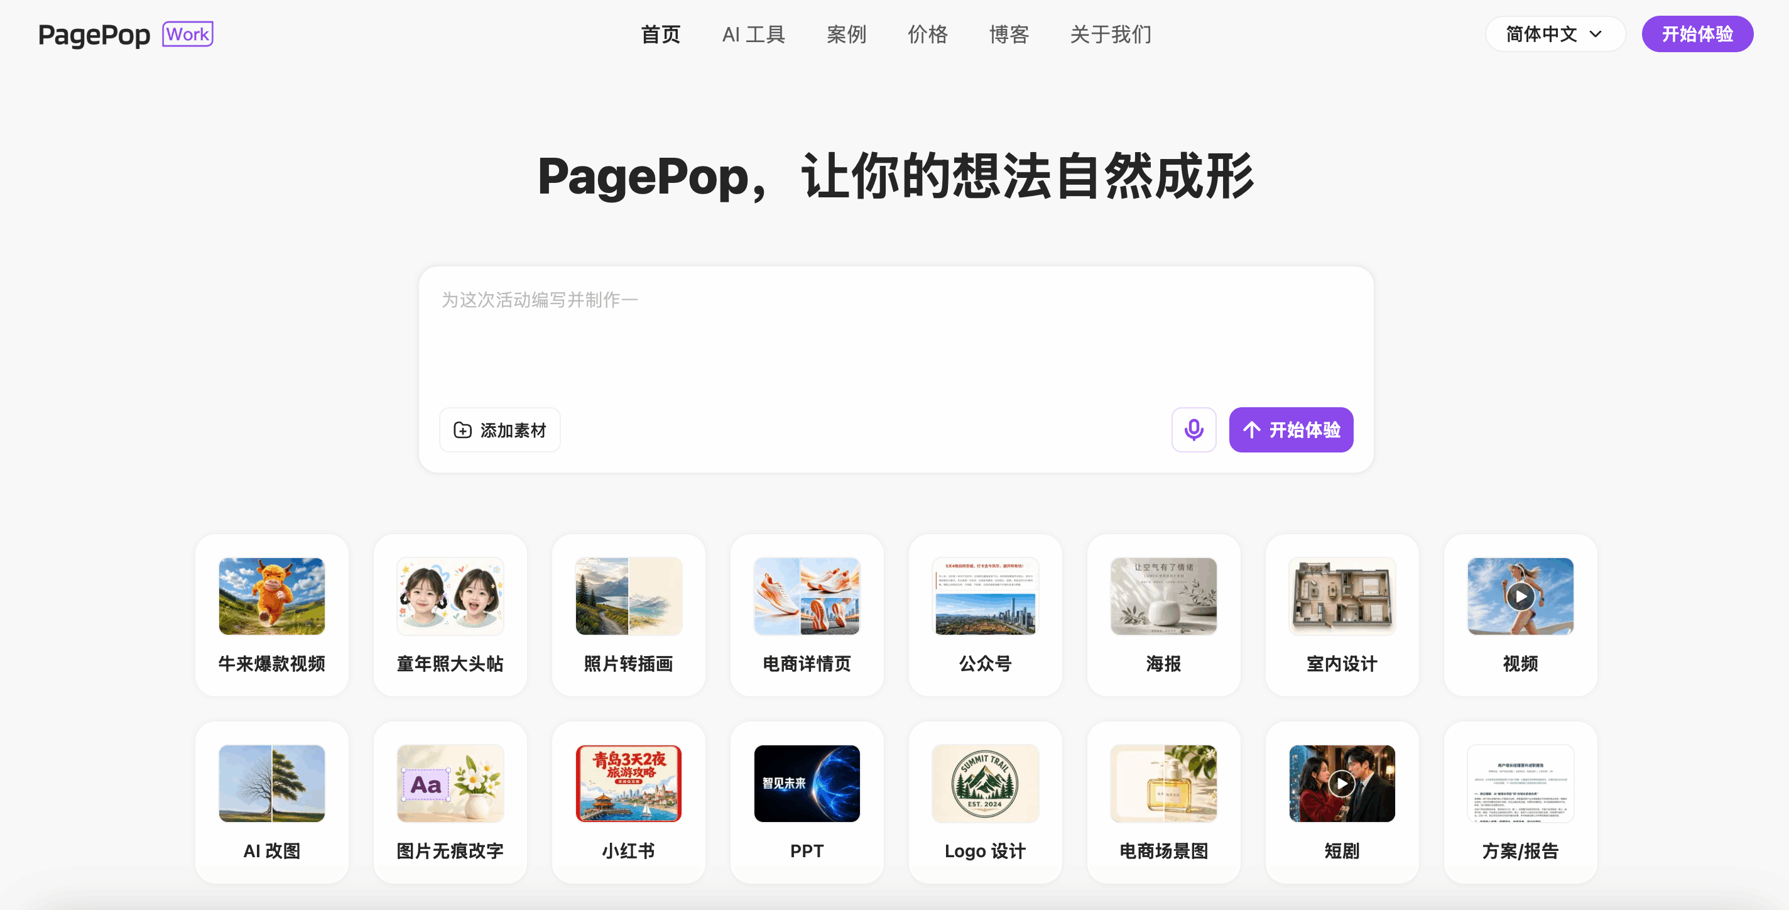Open the 价格 pricing page
The image size is (1789, 910).
[927, 34]
